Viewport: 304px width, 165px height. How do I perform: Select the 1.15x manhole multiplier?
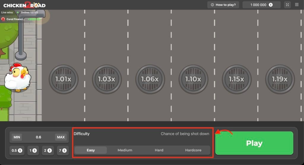pos(237,79)
